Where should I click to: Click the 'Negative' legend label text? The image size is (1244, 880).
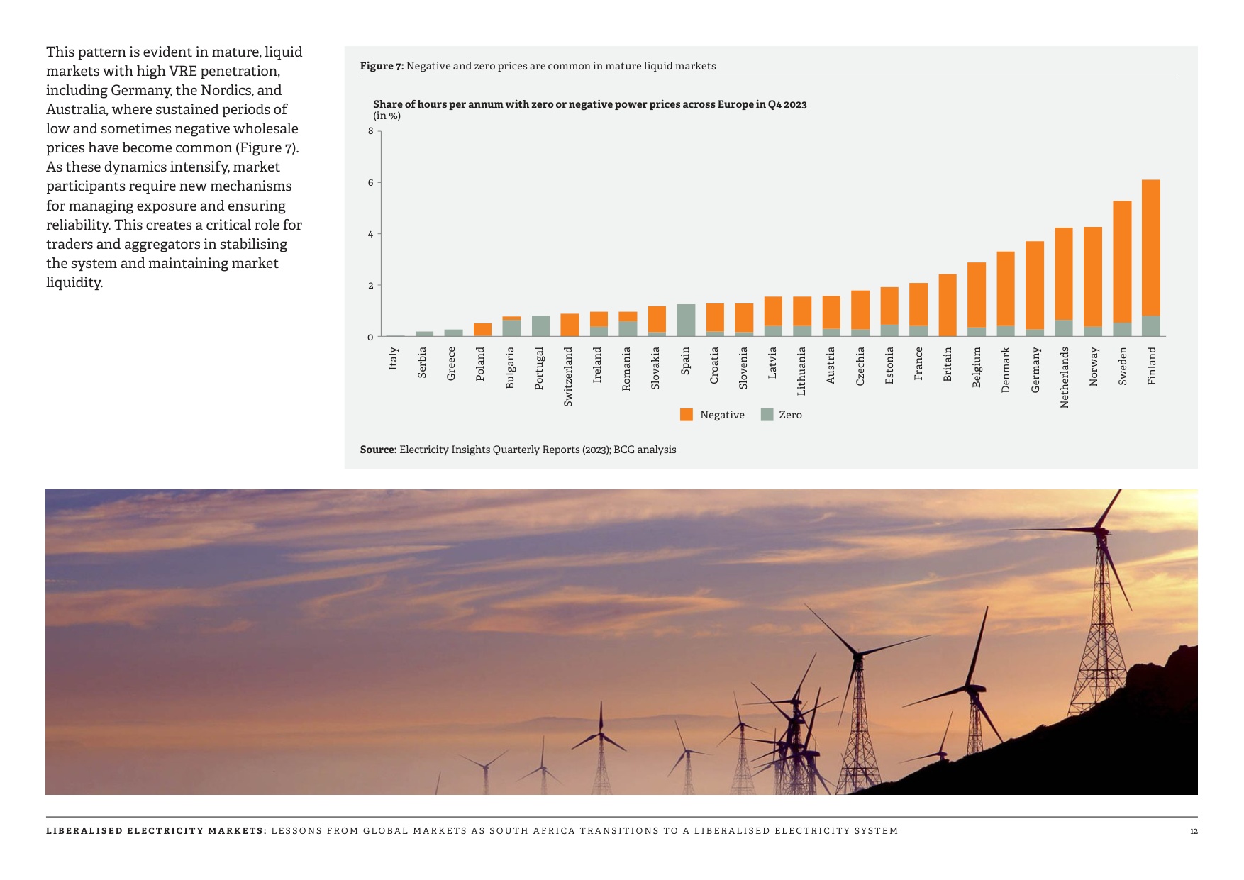tap(722, 415)
